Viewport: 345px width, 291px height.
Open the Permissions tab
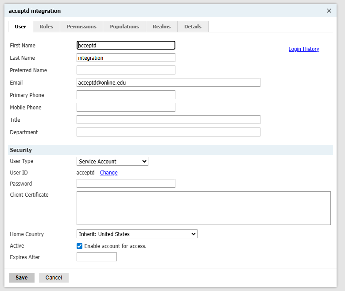[x=81, y=27]
